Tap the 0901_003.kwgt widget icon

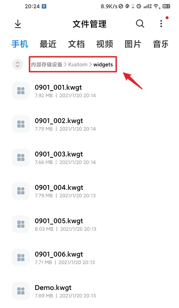click(21, 157)
